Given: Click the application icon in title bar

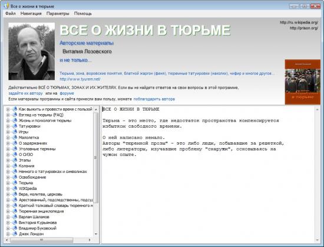Looking at the screenshot, I should [x=6, y=6].
